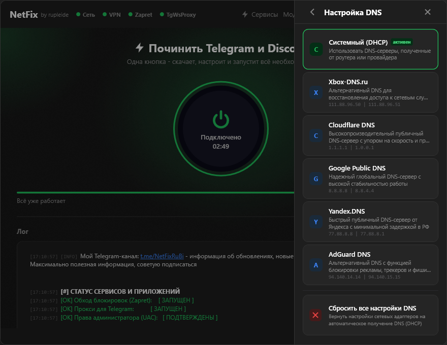Click the Всё уже работает status text
Screen dimensions: 447x345
41,201
